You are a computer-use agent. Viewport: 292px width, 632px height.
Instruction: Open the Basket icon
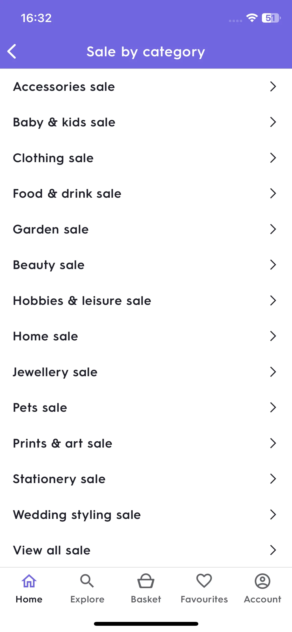[146, 581]
